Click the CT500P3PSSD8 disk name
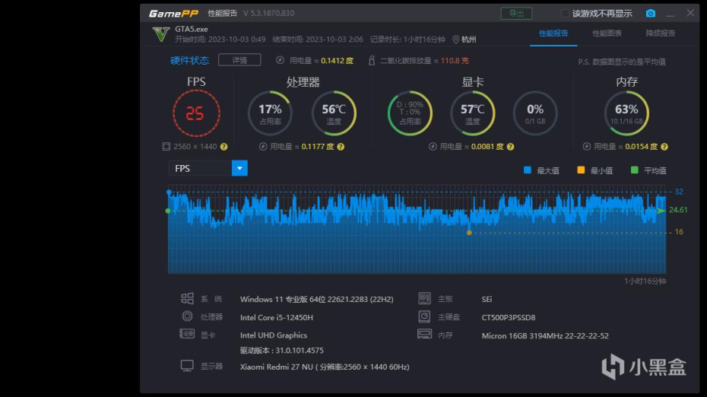The image size is (707, 397). (508, 317)
